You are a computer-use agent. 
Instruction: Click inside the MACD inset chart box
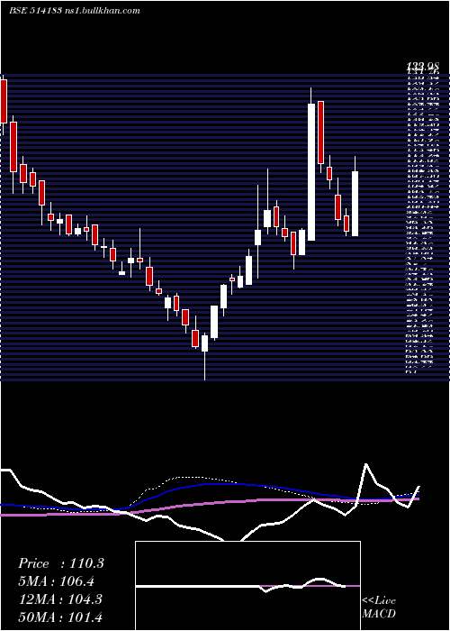tap(247, 586)
